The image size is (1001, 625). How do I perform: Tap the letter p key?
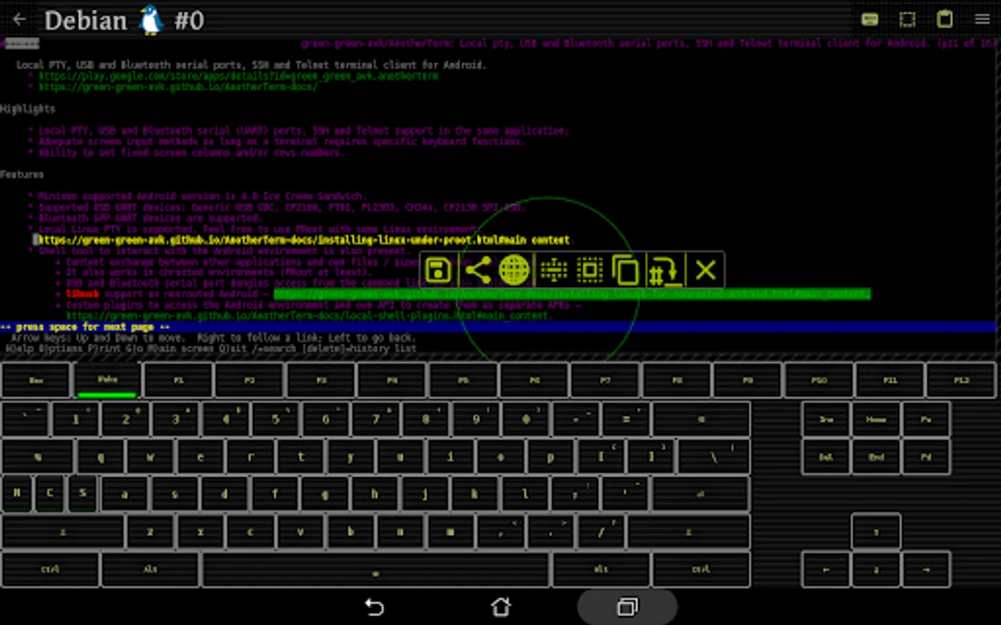pos(551,457)
